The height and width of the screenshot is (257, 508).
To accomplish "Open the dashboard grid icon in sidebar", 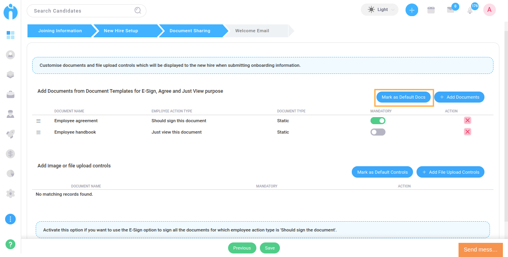I will [11, 35].
